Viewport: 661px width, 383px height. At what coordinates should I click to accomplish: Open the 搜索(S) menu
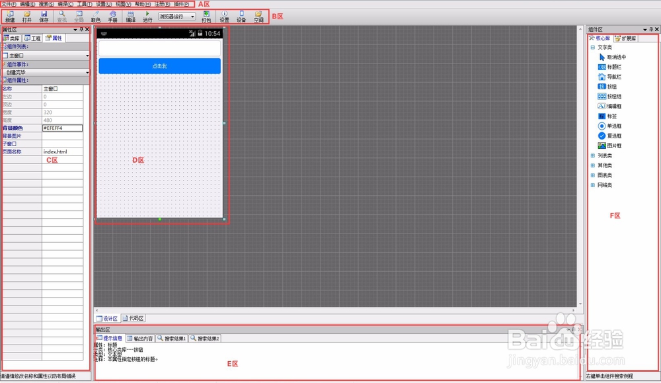pos(46,4)
